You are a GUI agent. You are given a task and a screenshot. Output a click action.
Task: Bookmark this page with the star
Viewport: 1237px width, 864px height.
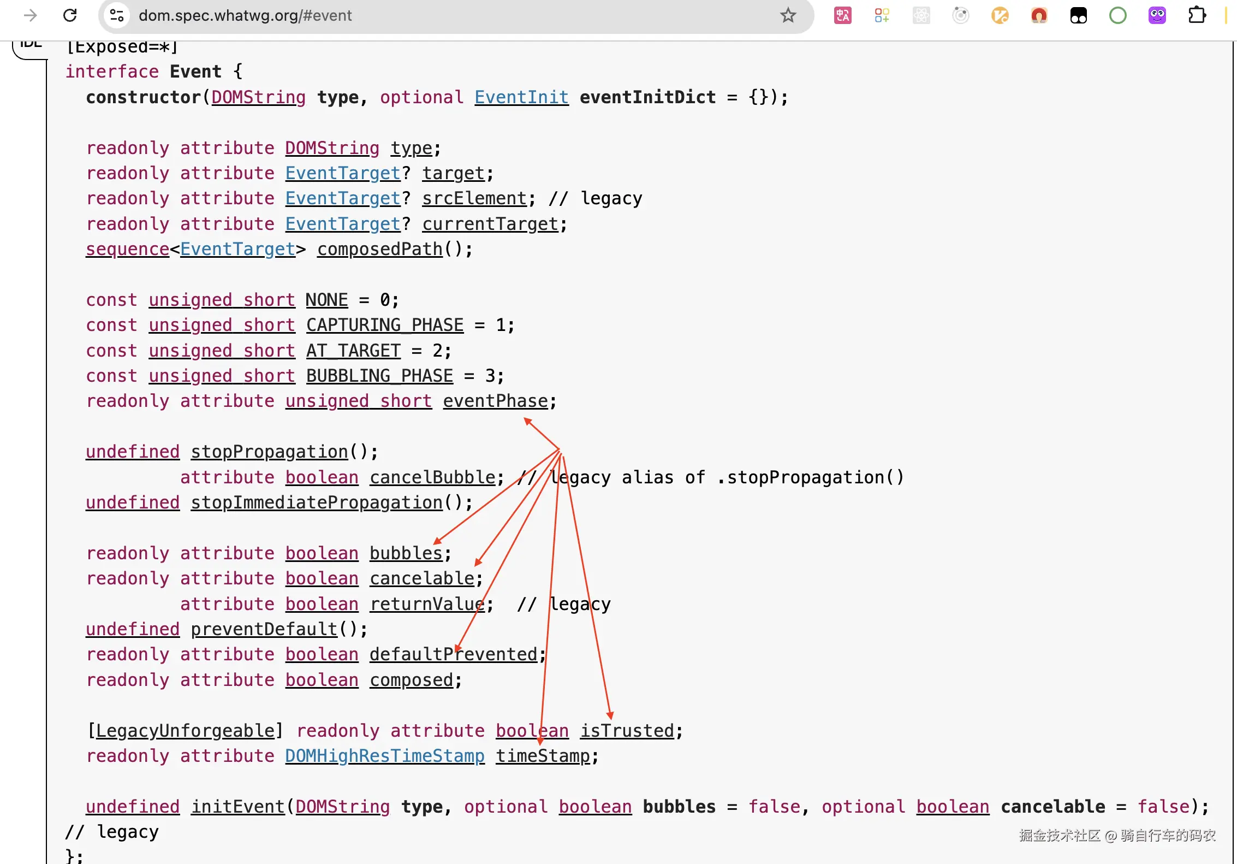tap(788, 15)
